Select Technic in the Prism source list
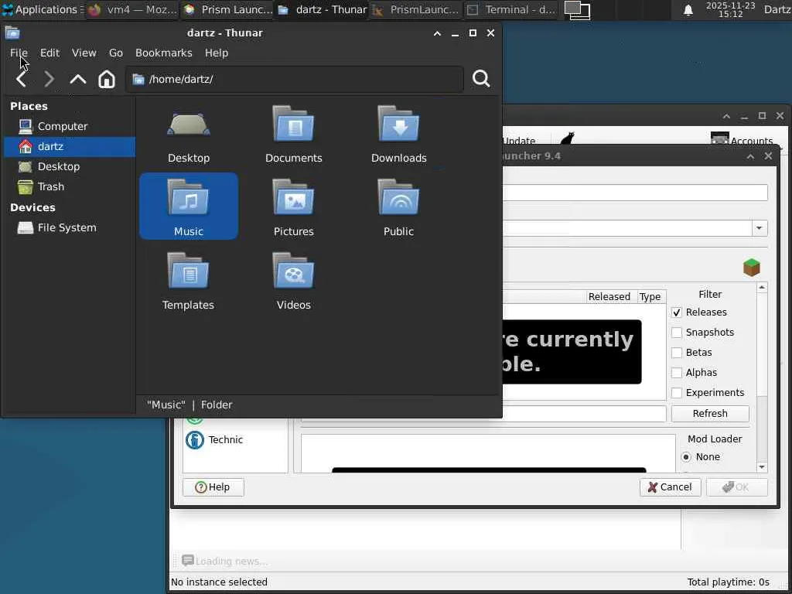The height and width of the screenshot is (594, 792). [215, 440]
